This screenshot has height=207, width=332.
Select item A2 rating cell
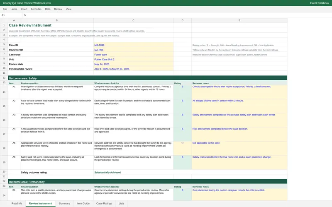(x=183, y=106)
